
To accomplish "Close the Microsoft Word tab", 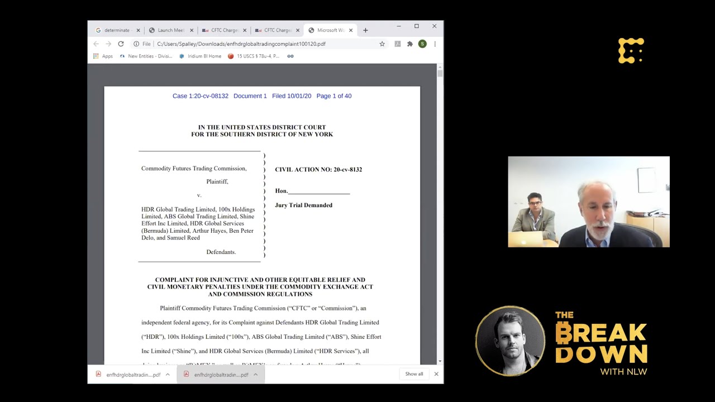I will tap(351, 30).
